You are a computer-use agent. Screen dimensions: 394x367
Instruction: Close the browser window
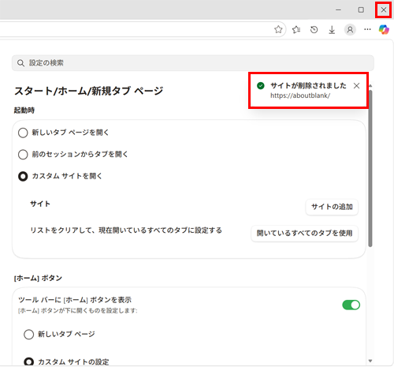point(384,9)
